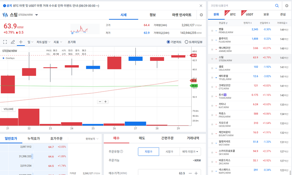Screen dimensions: 292x175
Task: Favorite the 플루이드 FLUID/KRW star
Action: pyautogui.click(x=212, y=40)
